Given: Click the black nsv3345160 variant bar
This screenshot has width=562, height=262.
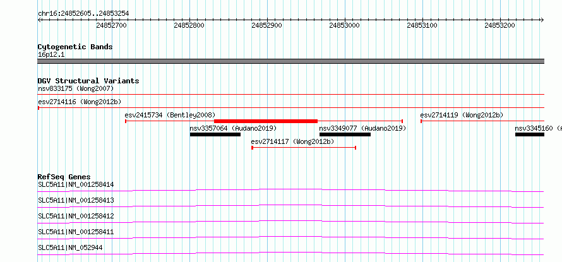Looking at the screenshot, I should [x=530, y=134].
